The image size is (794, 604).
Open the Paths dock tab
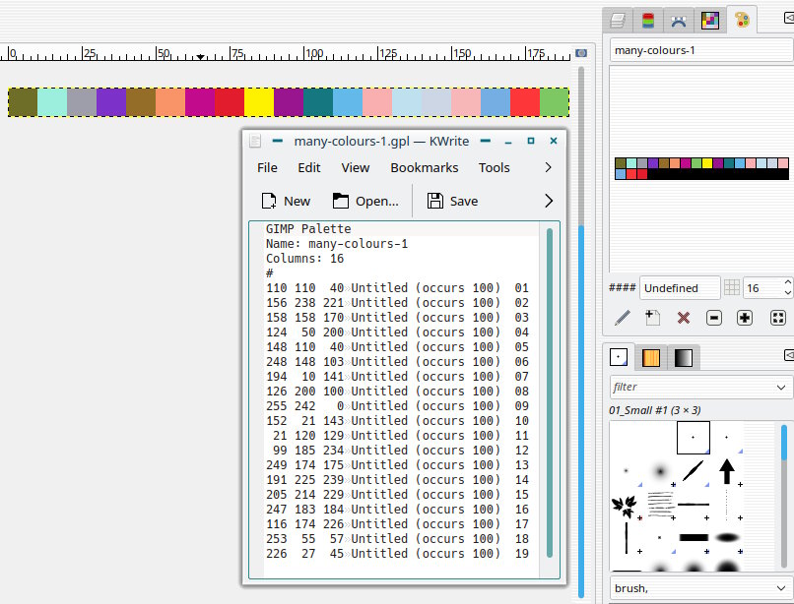pyautogui.click(x=678, y=20)
